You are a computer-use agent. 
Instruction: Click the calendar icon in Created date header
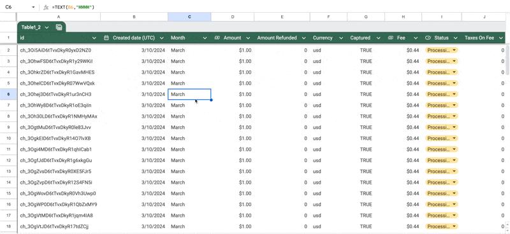[106, 38]
